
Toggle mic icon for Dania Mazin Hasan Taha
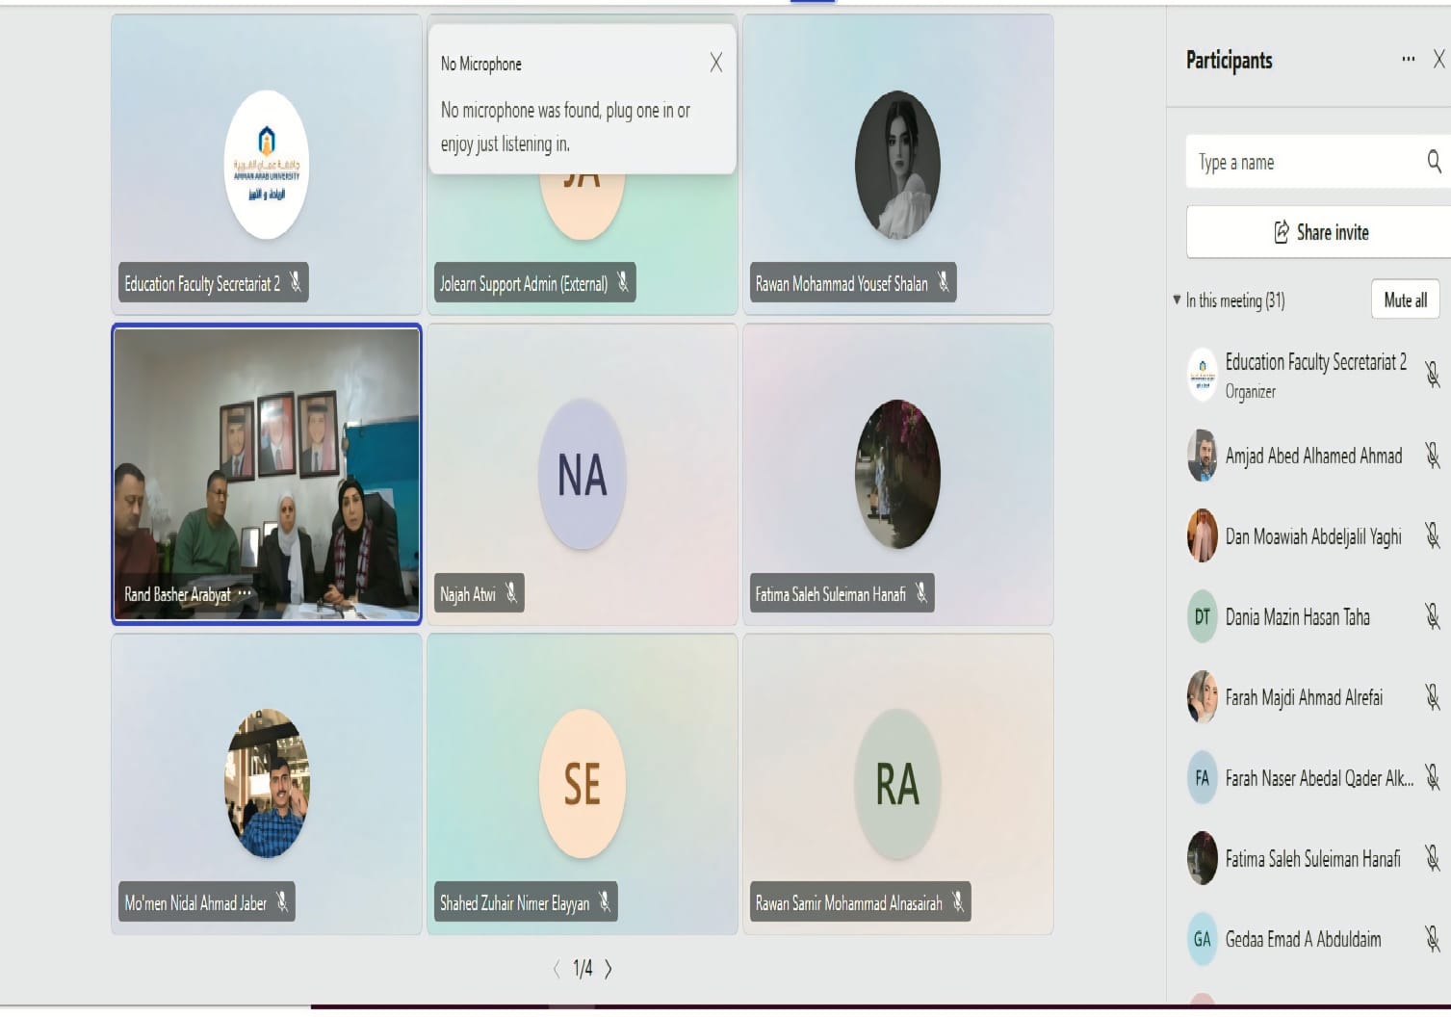point(1432,616)
